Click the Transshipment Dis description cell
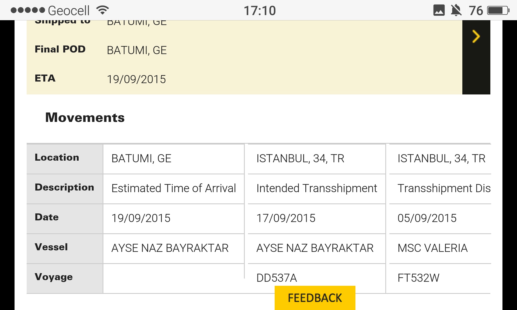Viewport: 517px width, 310px height. [x=444, y=188]
